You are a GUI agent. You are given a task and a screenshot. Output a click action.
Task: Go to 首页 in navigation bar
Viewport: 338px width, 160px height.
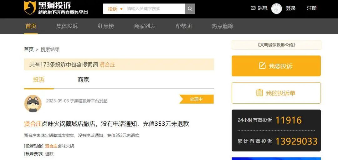31,26
